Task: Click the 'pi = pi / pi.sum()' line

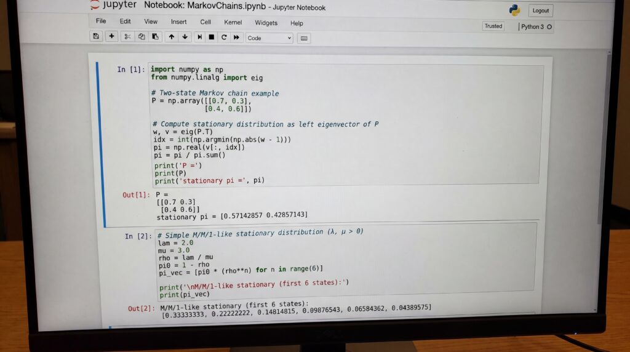Action: coord(189,155)
